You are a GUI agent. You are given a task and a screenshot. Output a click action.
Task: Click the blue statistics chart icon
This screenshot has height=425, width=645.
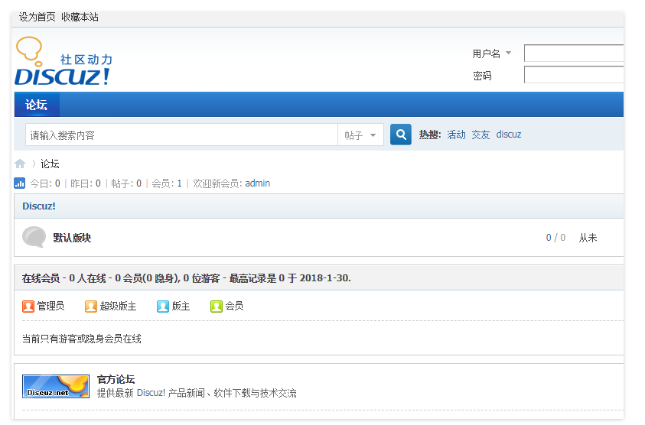(x=20, y=183)
